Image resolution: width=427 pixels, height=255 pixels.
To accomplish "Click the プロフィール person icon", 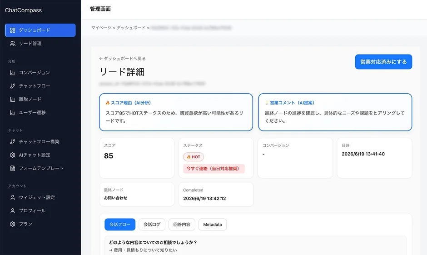I will click(x=13, y=211).
